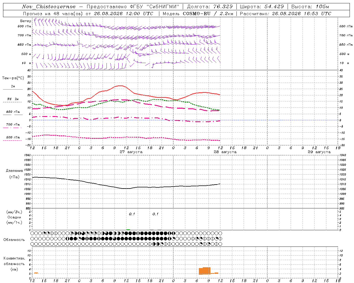Select the 29 августа date marker
The height and width of the screenshot is (283, 354).
coord(319,152)
